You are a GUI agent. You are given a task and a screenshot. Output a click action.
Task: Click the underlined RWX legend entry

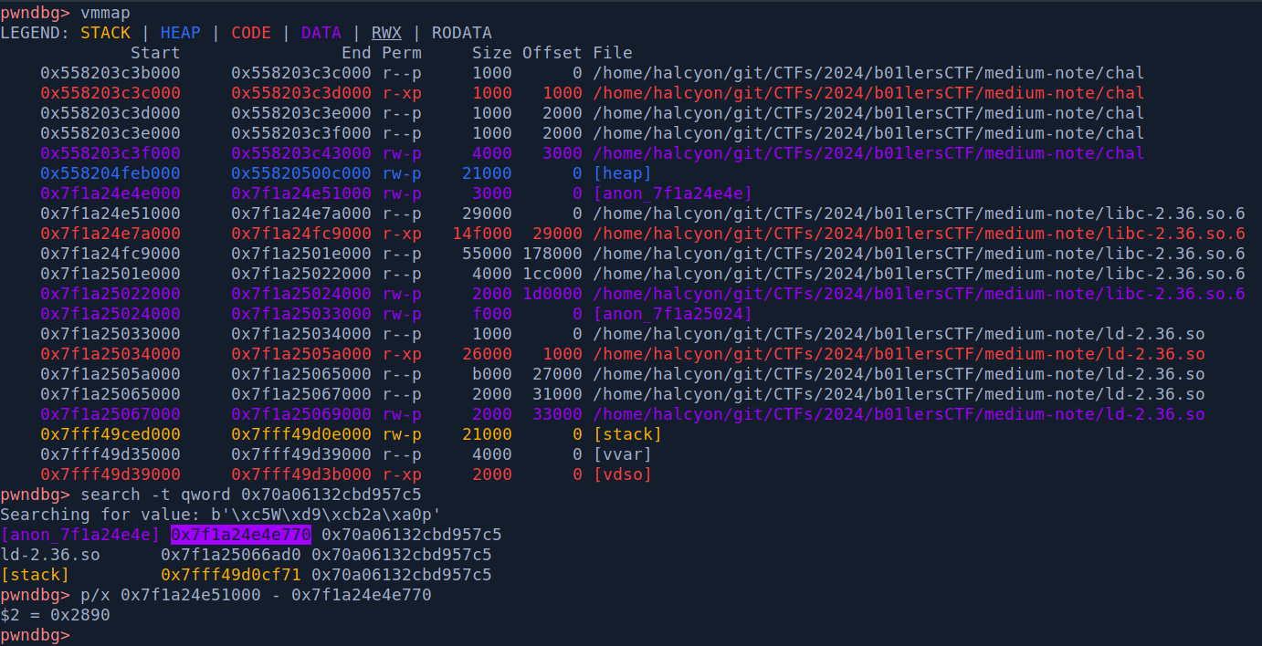[386, 33]
